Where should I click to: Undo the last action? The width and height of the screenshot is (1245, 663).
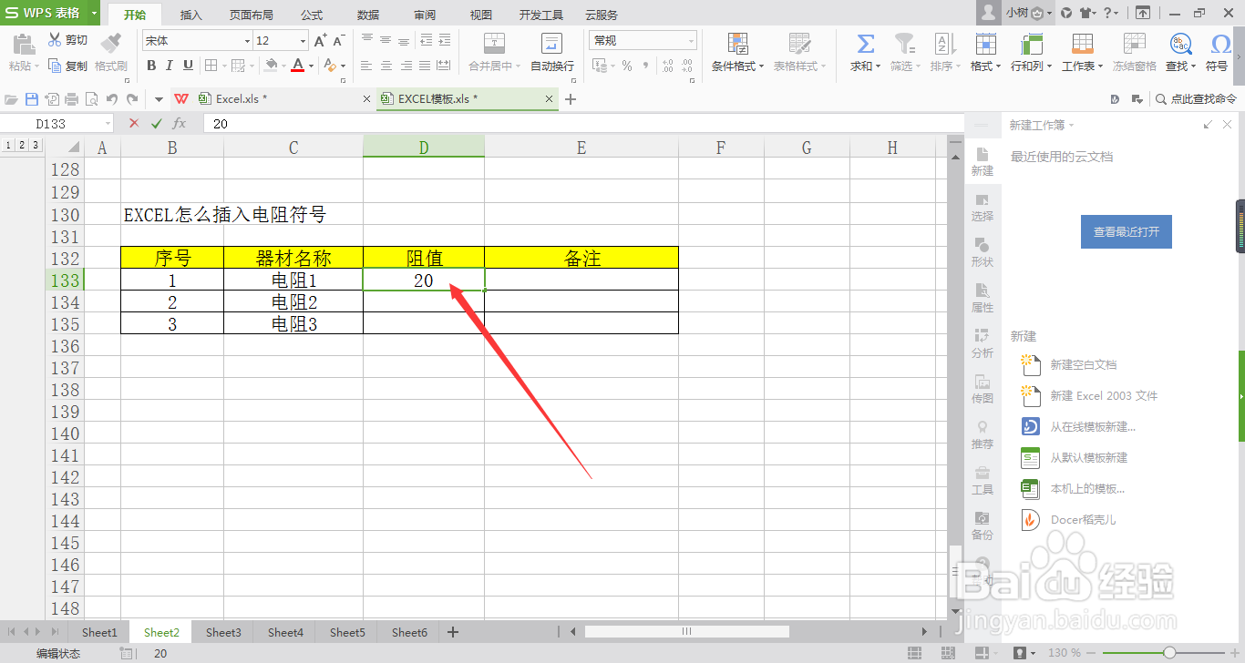pyautogui.click(x=112, y=99)
